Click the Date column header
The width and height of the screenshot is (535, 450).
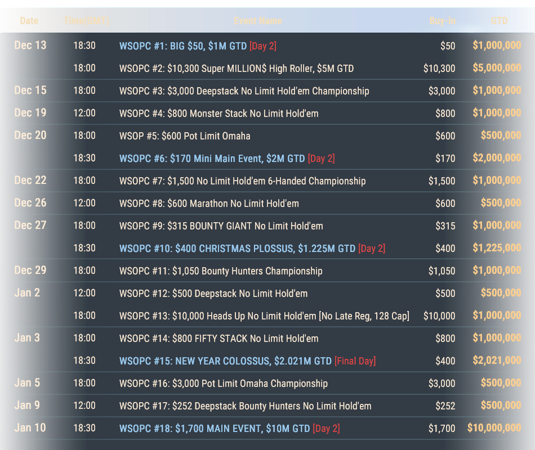(x=29, y=21)
